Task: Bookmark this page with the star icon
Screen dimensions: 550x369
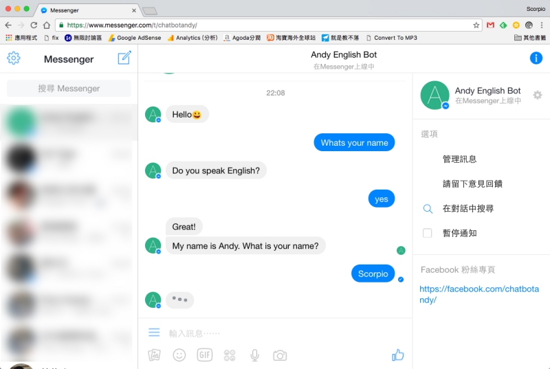Action: [476, 25]
